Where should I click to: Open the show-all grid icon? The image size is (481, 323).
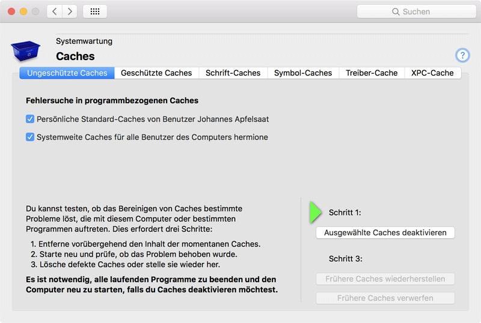pos(95,11)
